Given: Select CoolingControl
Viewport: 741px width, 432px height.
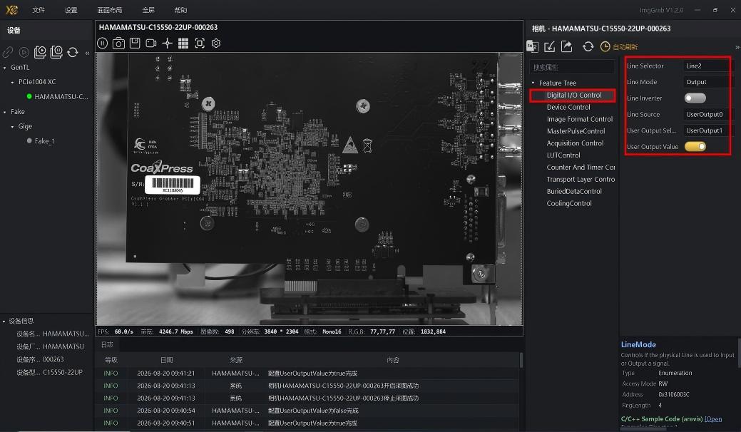Looking at the screenshot, I should pos(569,203).
